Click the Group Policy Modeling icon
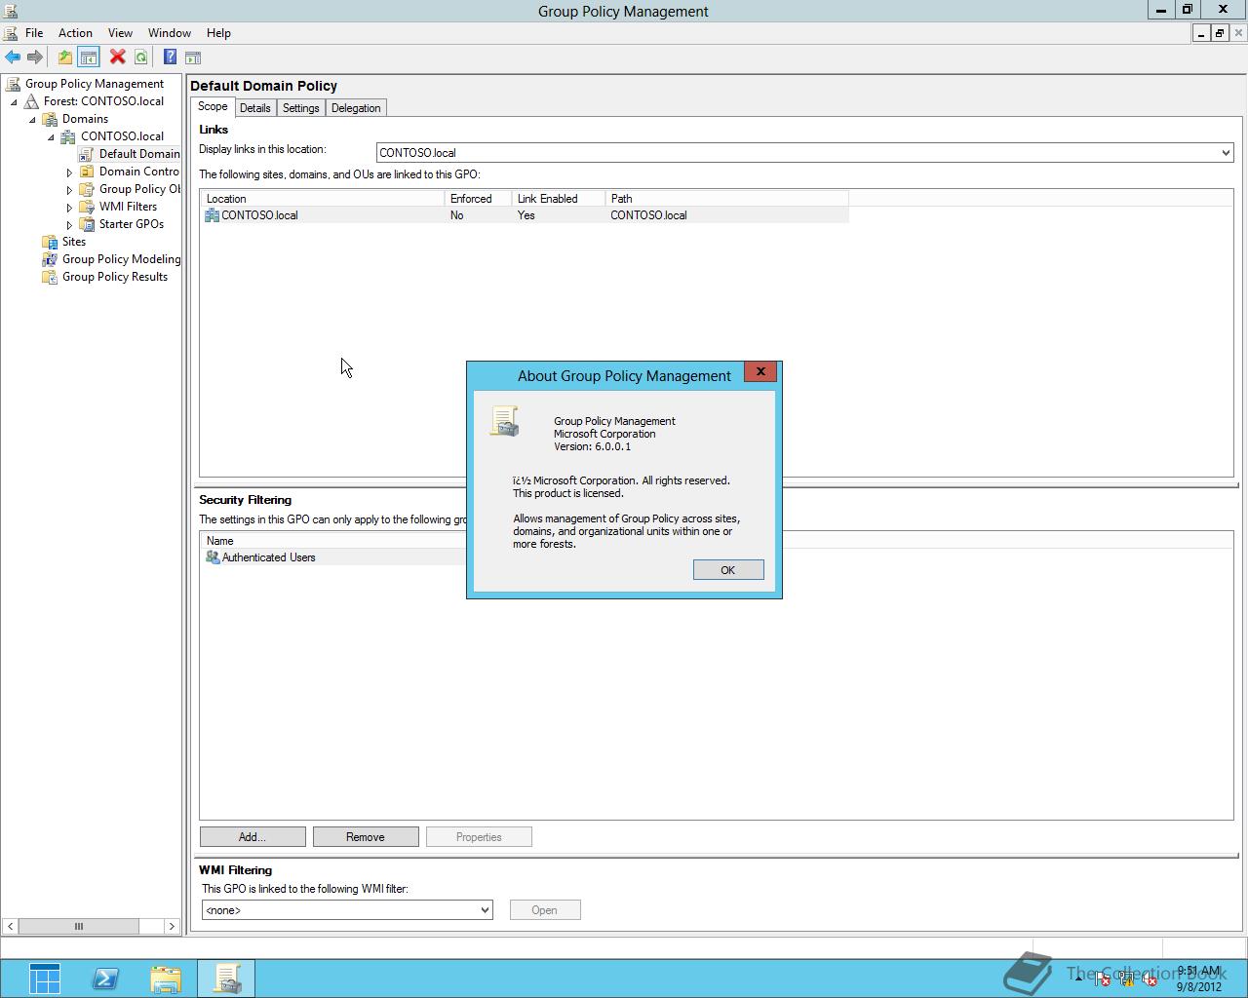The width and height of the screenshot is (1248, 998). click(x=51, y=259)
